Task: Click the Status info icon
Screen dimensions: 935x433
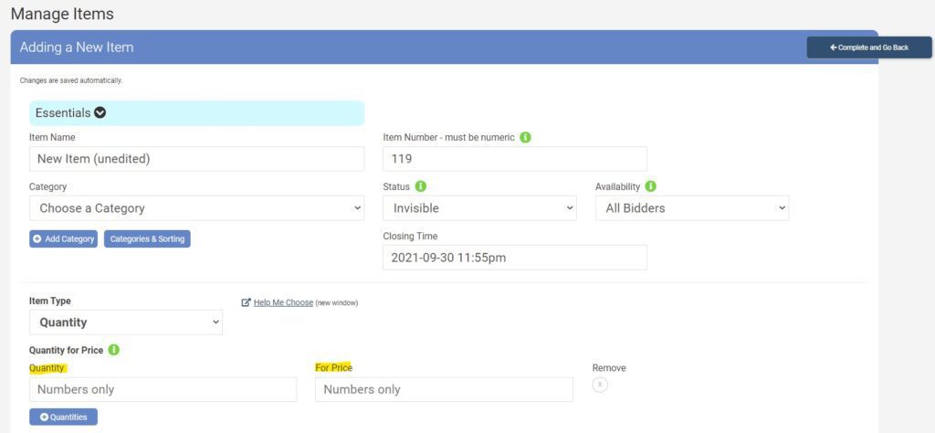Action: pyautogui.click(x=421, y=186)
